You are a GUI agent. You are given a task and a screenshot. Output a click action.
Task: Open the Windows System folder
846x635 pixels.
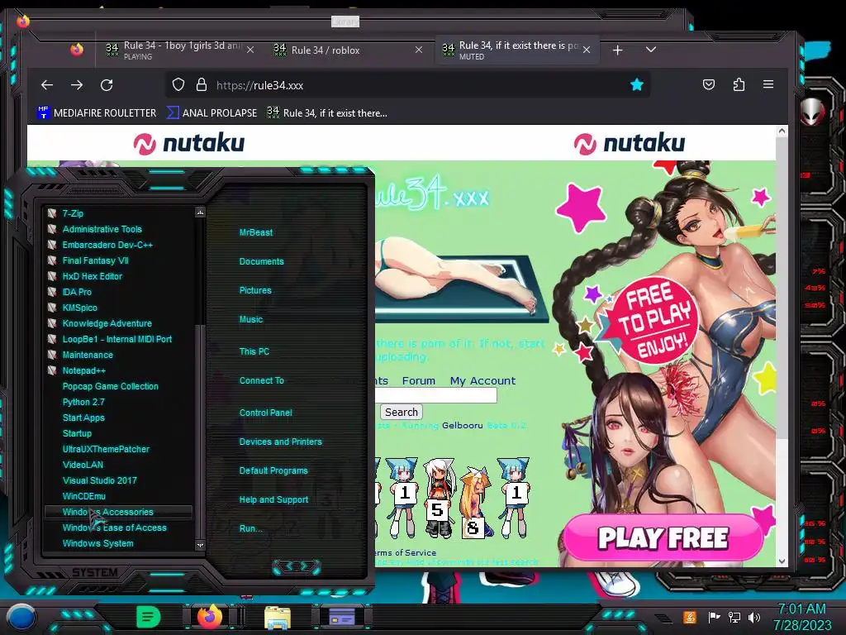point(97,543)
